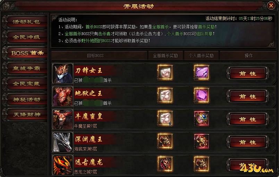Switch to the 全民冲级 tab
The image size is (279, 177).
point(26,37)
